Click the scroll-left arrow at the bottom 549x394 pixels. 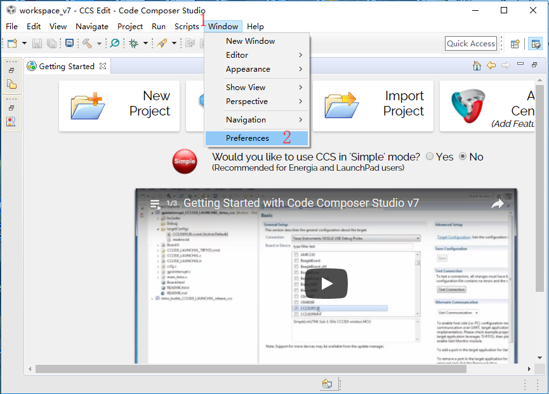pyautogui.click(x=30, y=369)
